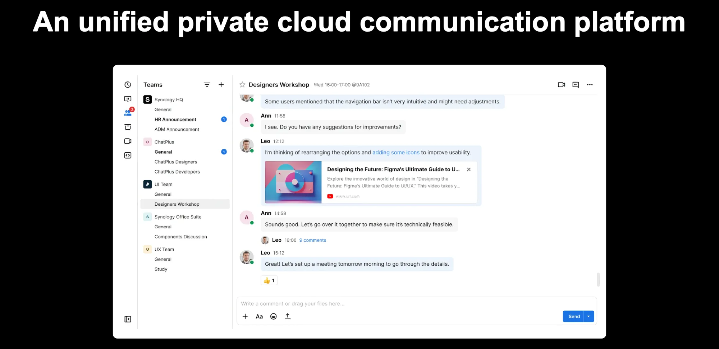The height and width of the screenshot is (349, 719).
Task: Toggle the thumbs up reaction
Action: (269, 280)
